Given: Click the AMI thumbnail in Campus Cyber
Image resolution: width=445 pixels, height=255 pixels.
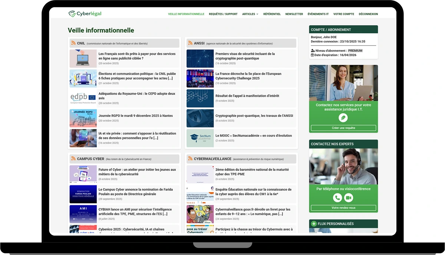Looking at the screenshot, I should pos(83,214).
